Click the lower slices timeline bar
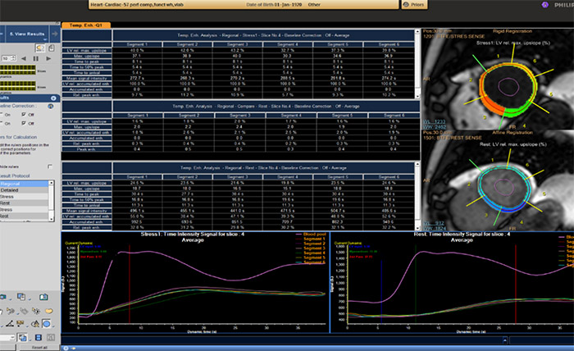The width and height of the screenshot is (574, 351). 18,85
